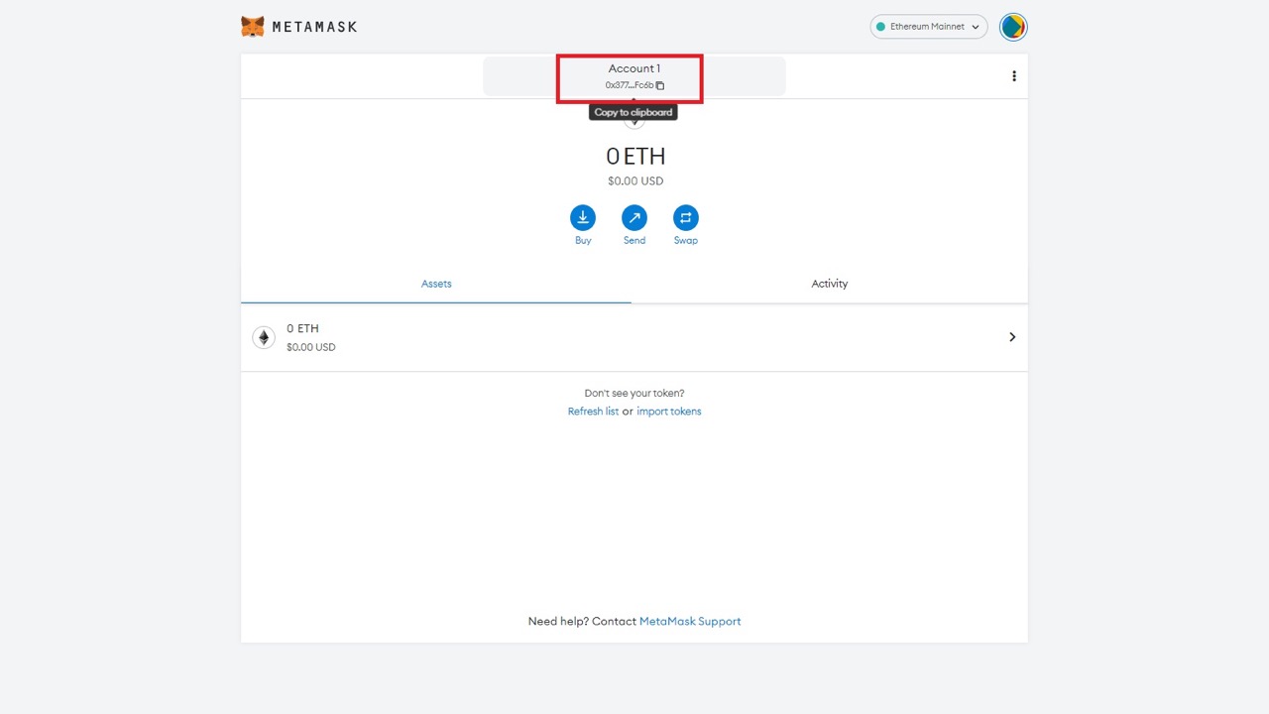Select the Account 1 name
Viewport: 1269px width, 714px height.
(634, 68)
